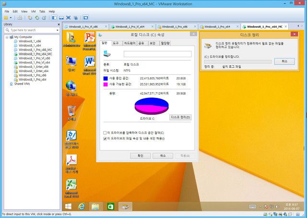Take a snapshot of this virtual machine
Image resolution: width=307 pixels, height=218 pixels.
(30, 18)
